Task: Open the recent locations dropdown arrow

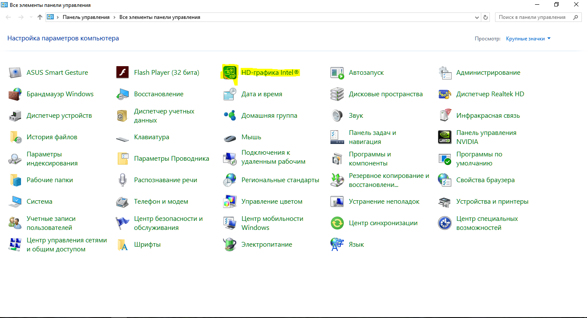Action: click(31, 18)
